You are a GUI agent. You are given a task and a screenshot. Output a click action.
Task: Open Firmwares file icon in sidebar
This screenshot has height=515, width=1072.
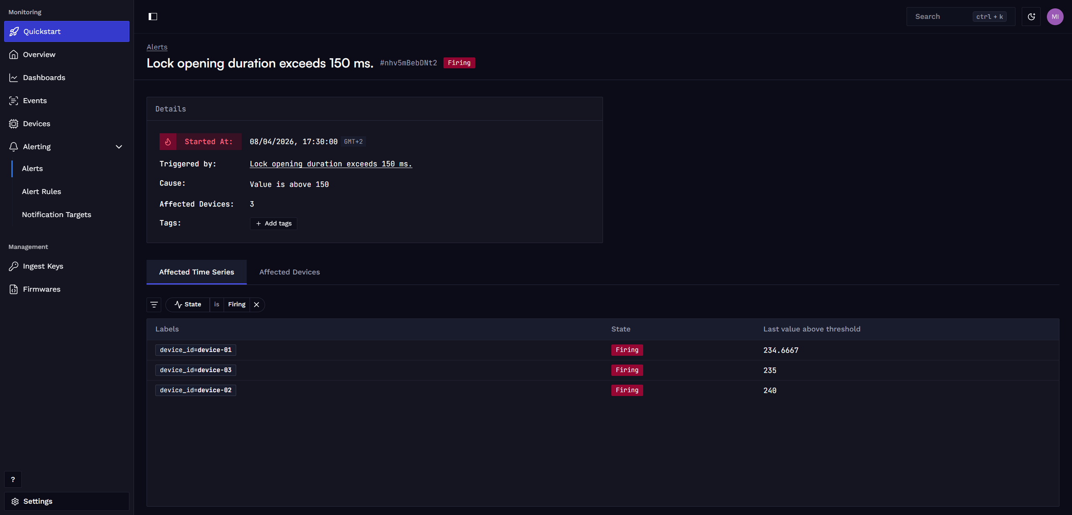pos(14,289)
